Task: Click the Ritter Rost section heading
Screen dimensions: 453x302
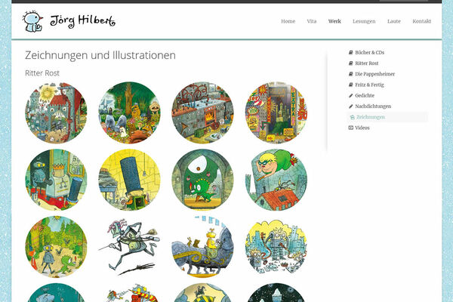Action: 42,73
